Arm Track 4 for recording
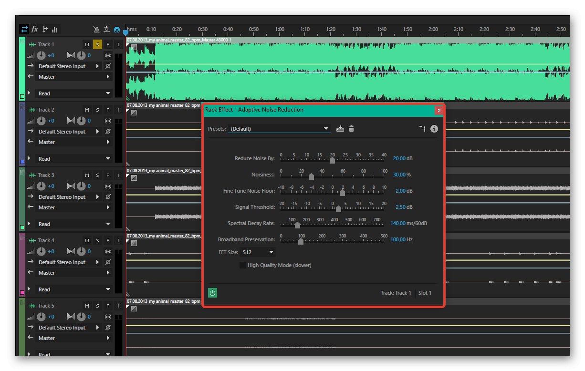Viewport: 585px width, 371px height. [108, 240]
